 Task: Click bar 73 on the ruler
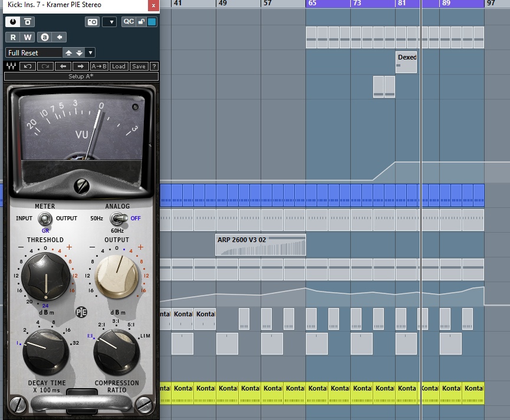(x=357, y=4)
